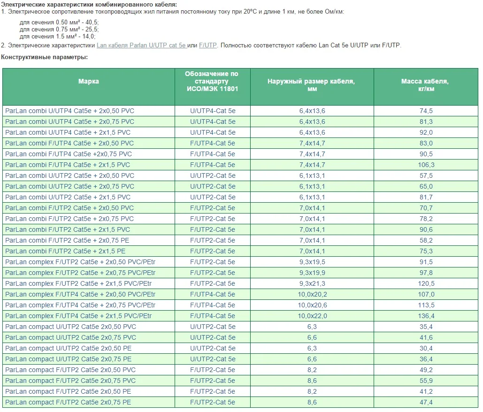Select the mass value 74,5 in first row
Screen dimensions: 483x412
pyautogui.click(x=426, y=111)
